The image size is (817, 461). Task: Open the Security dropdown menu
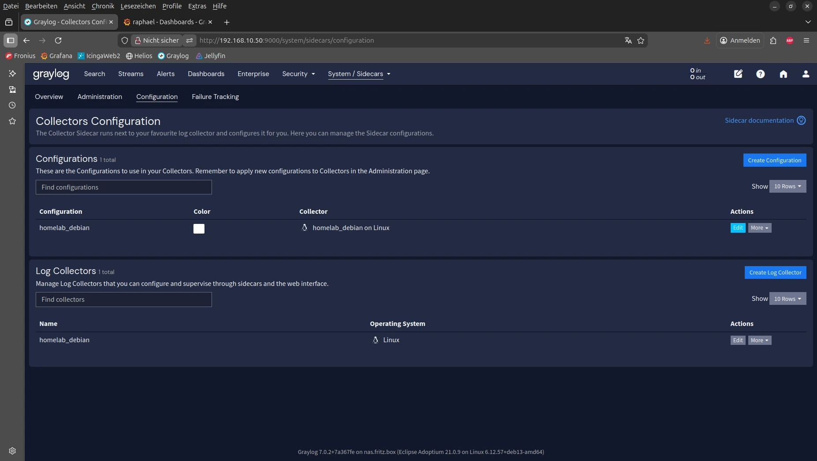coord(298,74)
